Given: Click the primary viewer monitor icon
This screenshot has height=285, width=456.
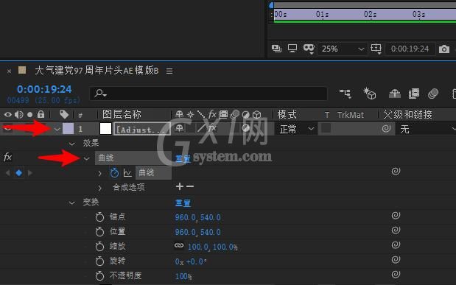Looking at the screenshot, I should click(292, 49).
